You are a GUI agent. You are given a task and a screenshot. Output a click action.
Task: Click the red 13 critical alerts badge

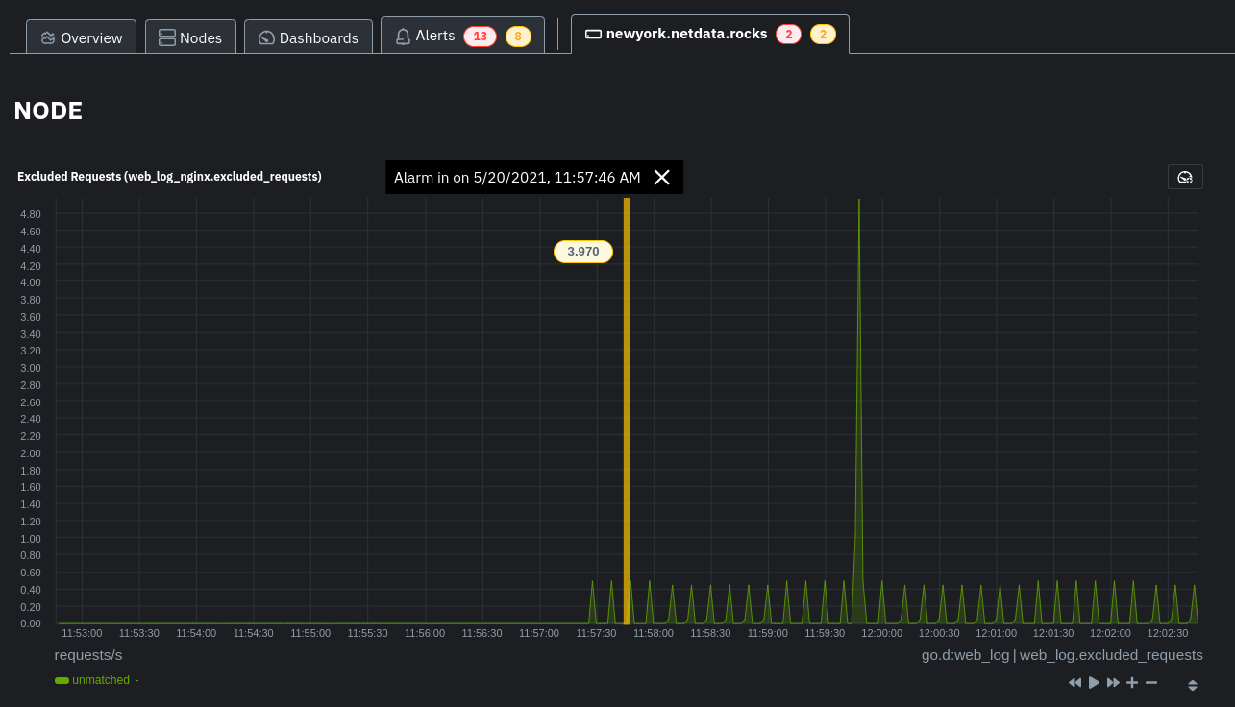tap(481, 37)
